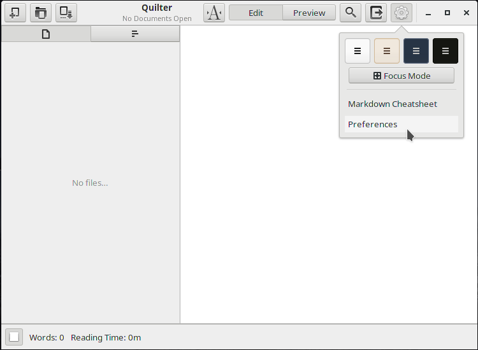The image size is (478, 350).
Task: Open a file using the open document icon
Action: tap(41, 13)
